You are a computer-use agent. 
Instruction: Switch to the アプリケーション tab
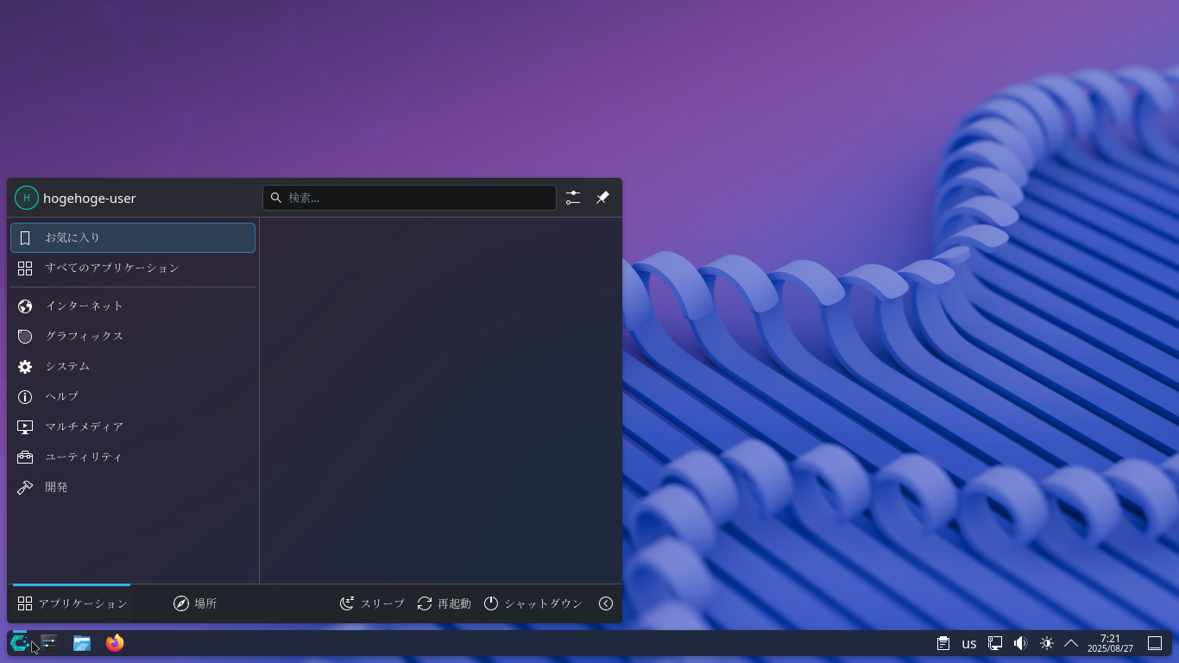(x=72, y=603)
